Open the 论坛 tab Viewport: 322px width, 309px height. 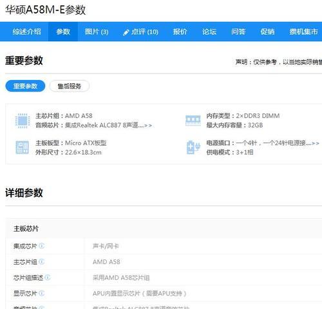pyautogui.click(x=209, y=32)
